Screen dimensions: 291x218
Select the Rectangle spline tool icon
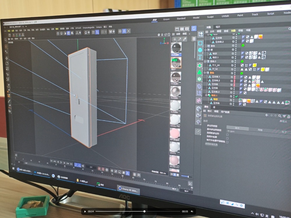click(x=200, y=43)
